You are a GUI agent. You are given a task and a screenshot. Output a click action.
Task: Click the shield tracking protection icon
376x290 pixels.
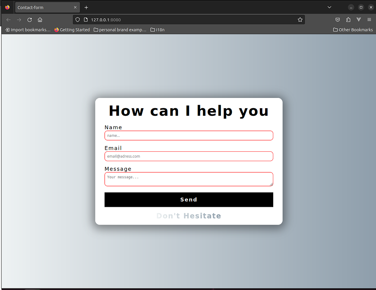[x=77, y=19]
